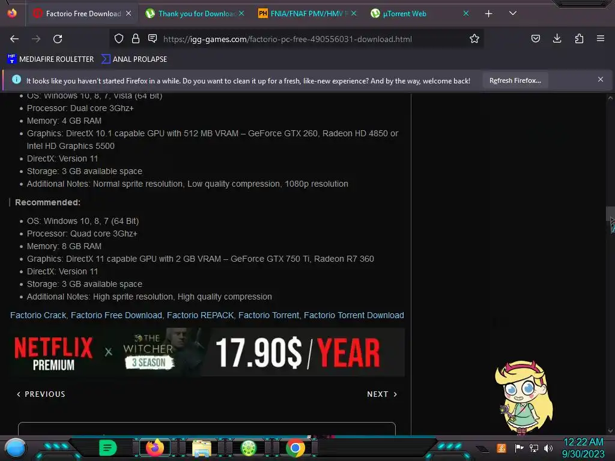Click 'Processor: Dual core 3Ghz+' text

point(80,108)
